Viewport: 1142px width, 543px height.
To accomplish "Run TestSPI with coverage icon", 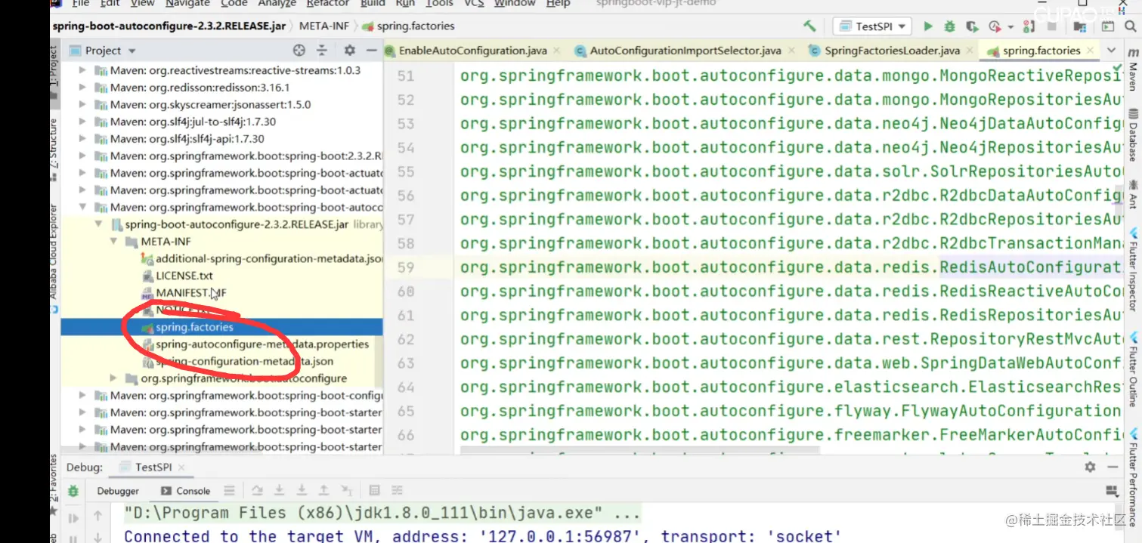I will (x=972, y=27).
